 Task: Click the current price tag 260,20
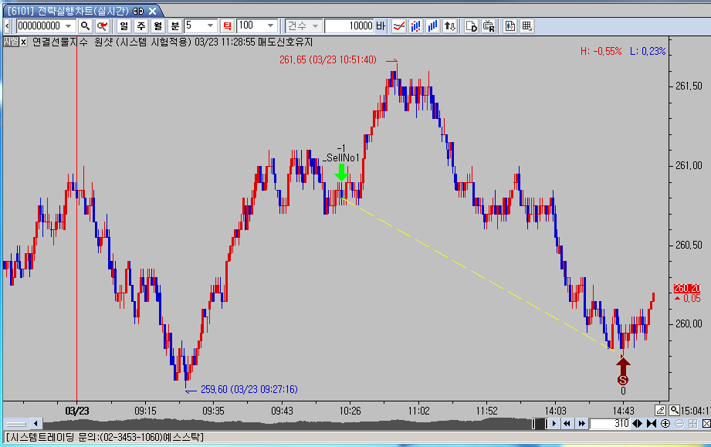(687, 288)
